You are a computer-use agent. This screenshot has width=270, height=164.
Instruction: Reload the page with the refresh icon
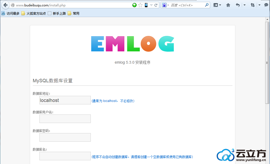click(156, 5)
